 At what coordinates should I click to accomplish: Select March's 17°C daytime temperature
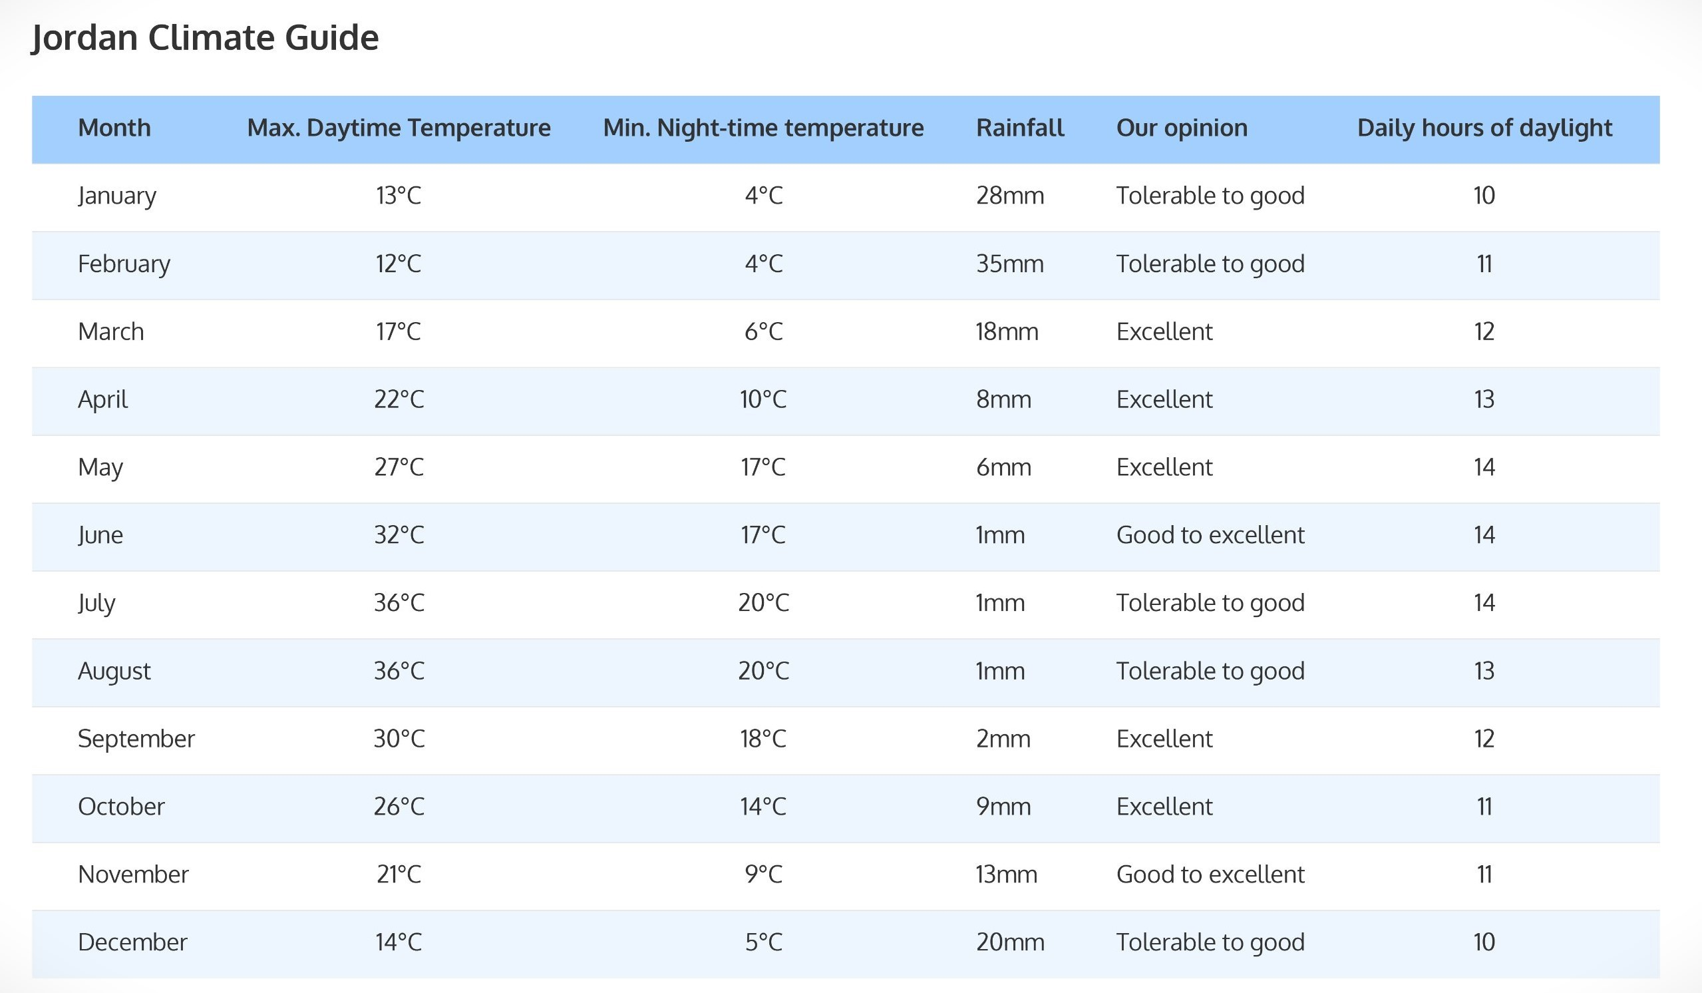(399, 331)
